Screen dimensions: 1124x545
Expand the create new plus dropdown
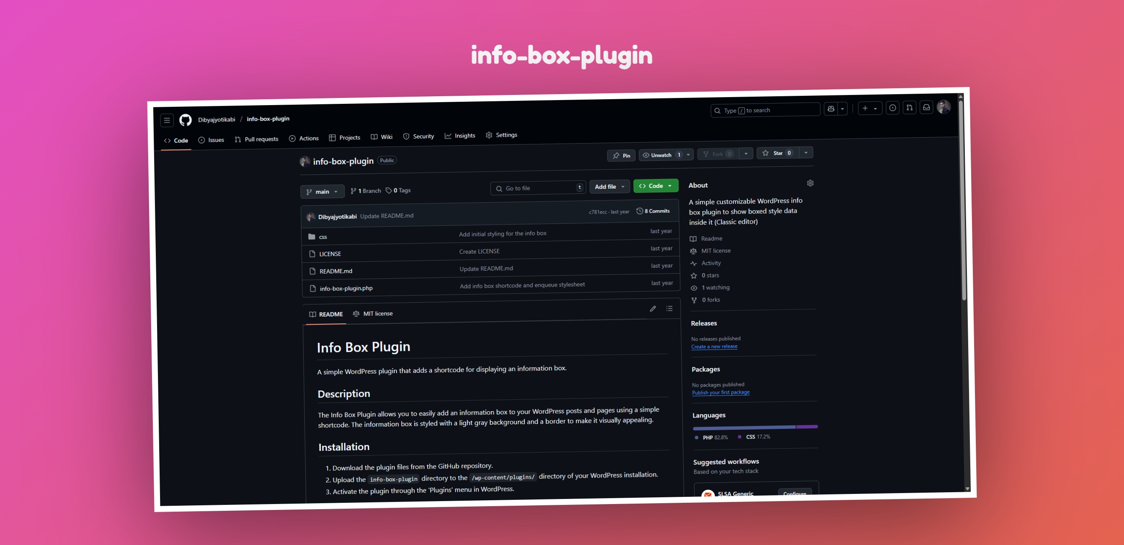pos(870,108)
